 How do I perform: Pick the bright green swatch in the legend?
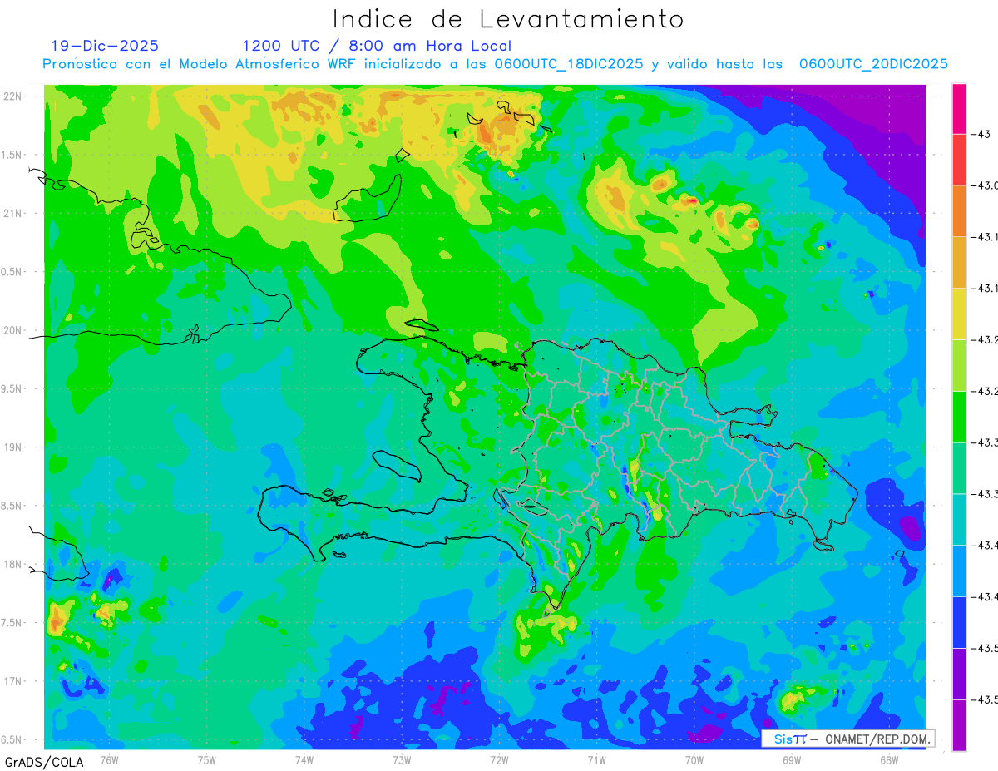pyautogui.click(x=959, y=417)
